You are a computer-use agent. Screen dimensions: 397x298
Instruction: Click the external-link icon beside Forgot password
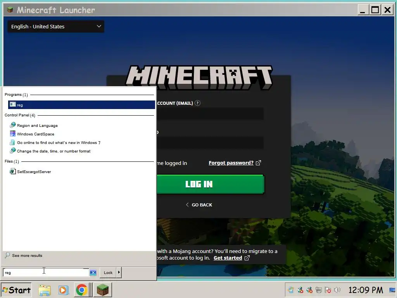(x=258, y=163)
